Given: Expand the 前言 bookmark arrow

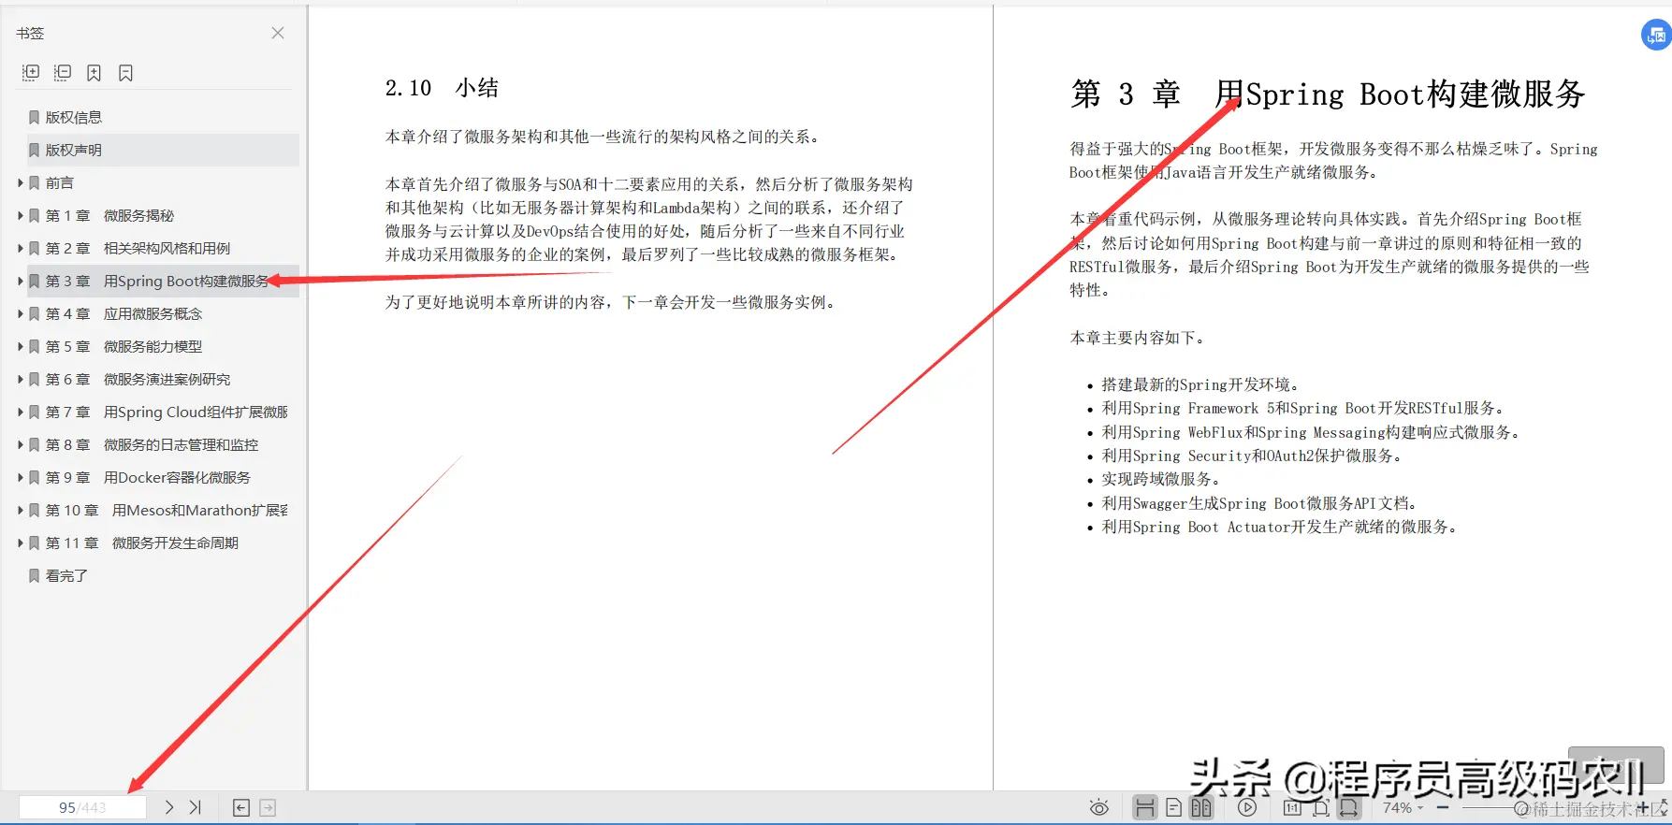Looking at the screenshot, I should 21,182.
